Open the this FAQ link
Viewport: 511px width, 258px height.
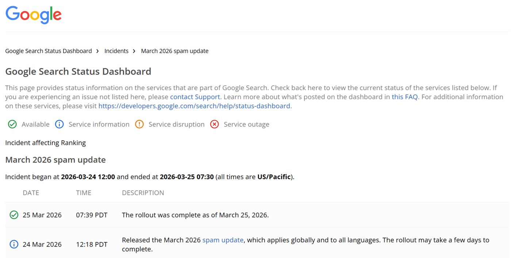[404, 97]
